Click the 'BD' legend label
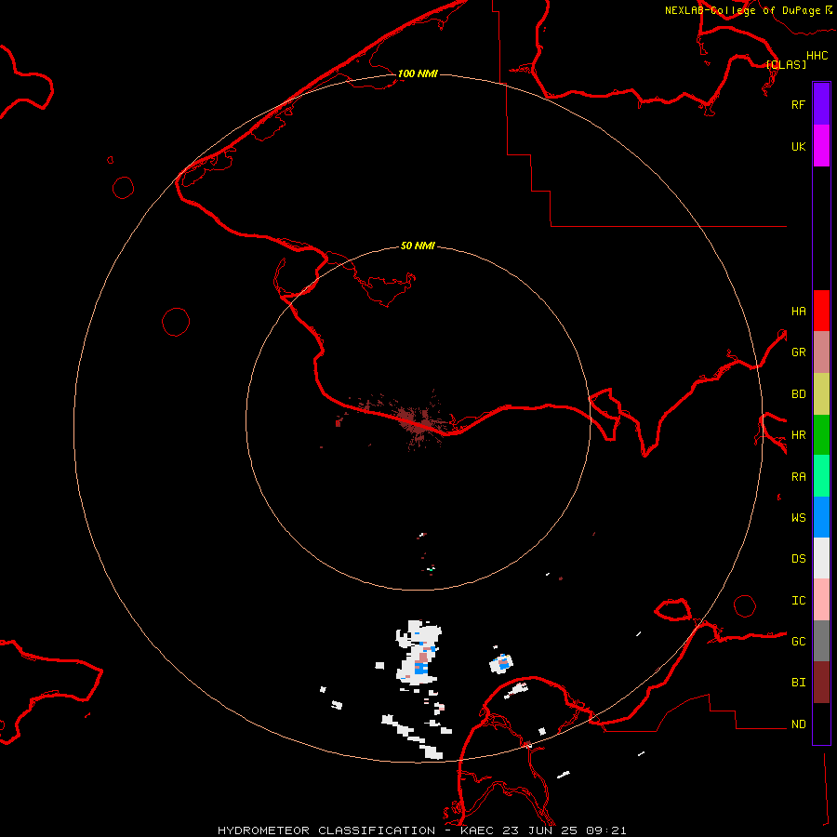 point(799,394)
